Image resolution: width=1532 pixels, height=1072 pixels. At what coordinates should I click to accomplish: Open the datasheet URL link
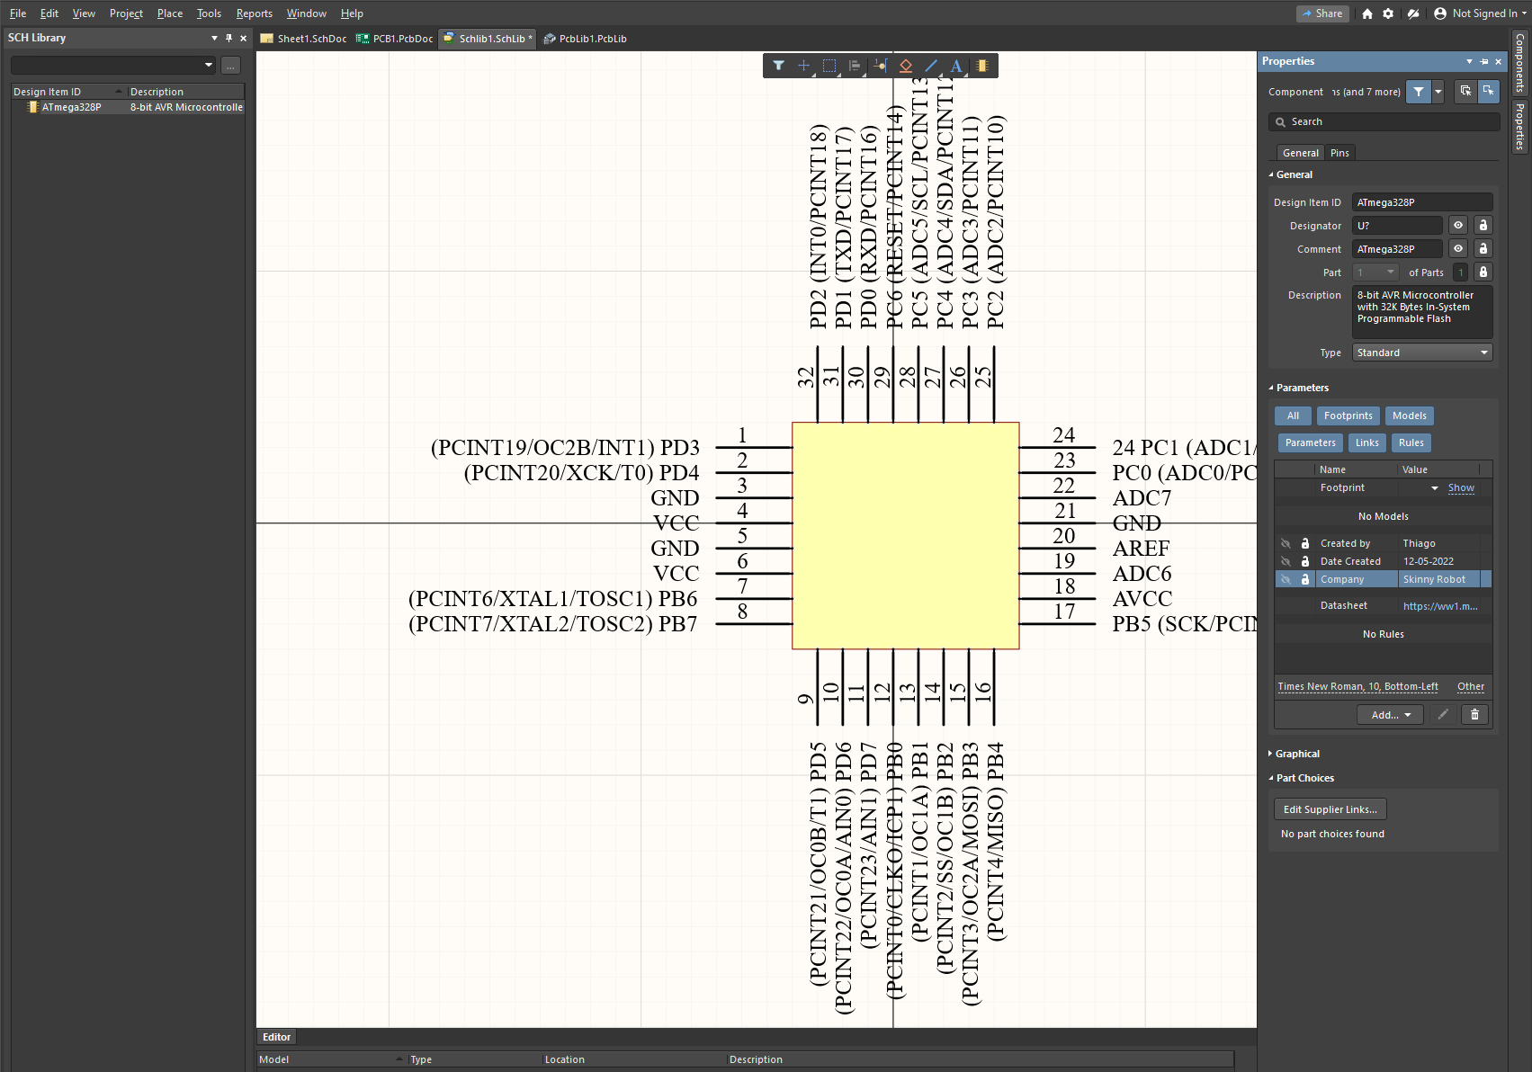[1440, 606]
